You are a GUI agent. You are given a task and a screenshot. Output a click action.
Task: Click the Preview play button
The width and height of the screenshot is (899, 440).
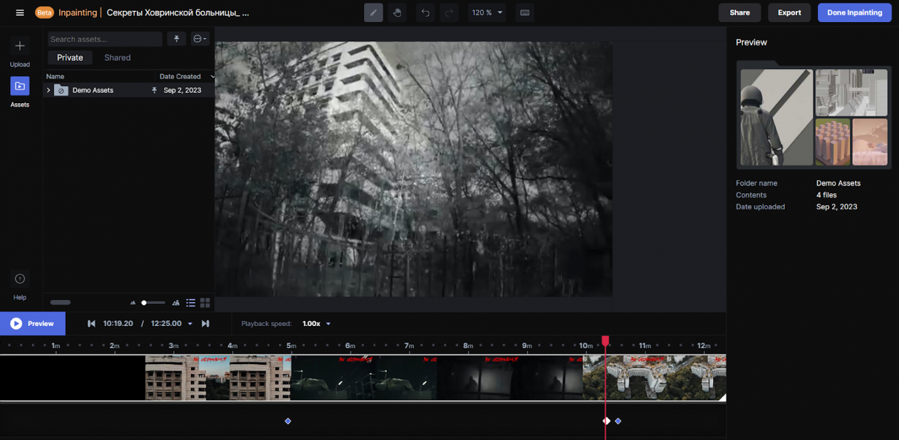32,324
